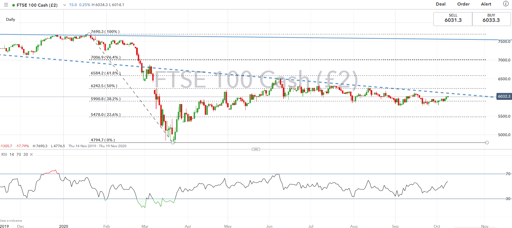Click the 2020 label on time axis
The height and width of the screenshot is (228, 512).
64,226
